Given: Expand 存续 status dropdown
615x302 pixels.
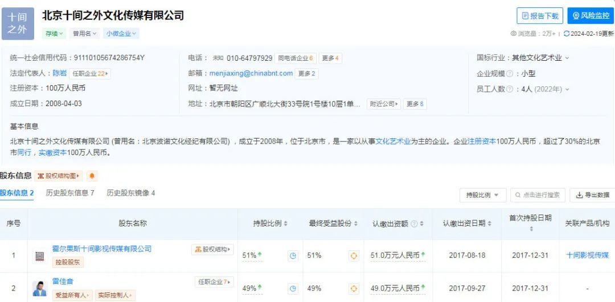Looking at the screenshot, I should tap(54, 33).
